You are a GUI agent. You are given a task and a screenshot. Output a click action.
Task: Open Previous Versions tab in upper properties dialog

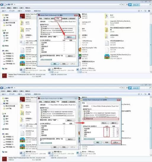coord(72,19)
